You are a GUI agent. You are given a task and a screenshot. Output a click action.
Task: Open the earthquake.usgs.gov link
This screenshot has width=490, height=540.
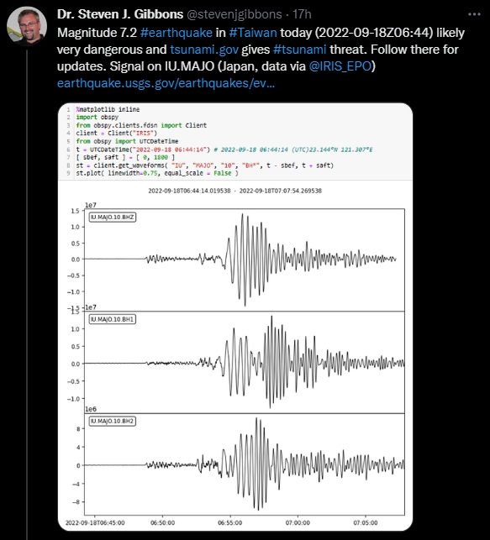tap(166, 83)
